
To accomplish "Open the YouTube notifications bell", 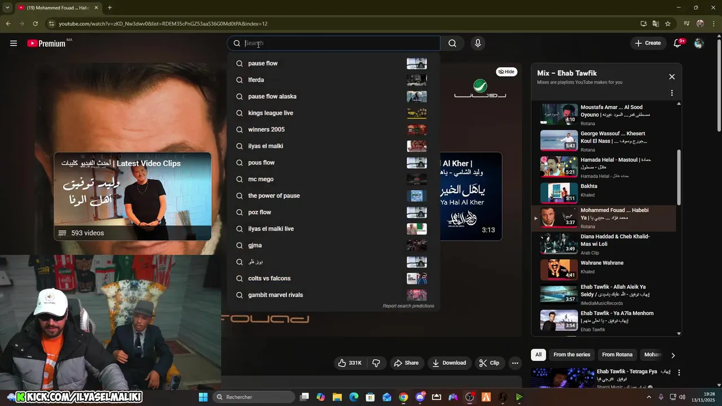I will (678, 43).
